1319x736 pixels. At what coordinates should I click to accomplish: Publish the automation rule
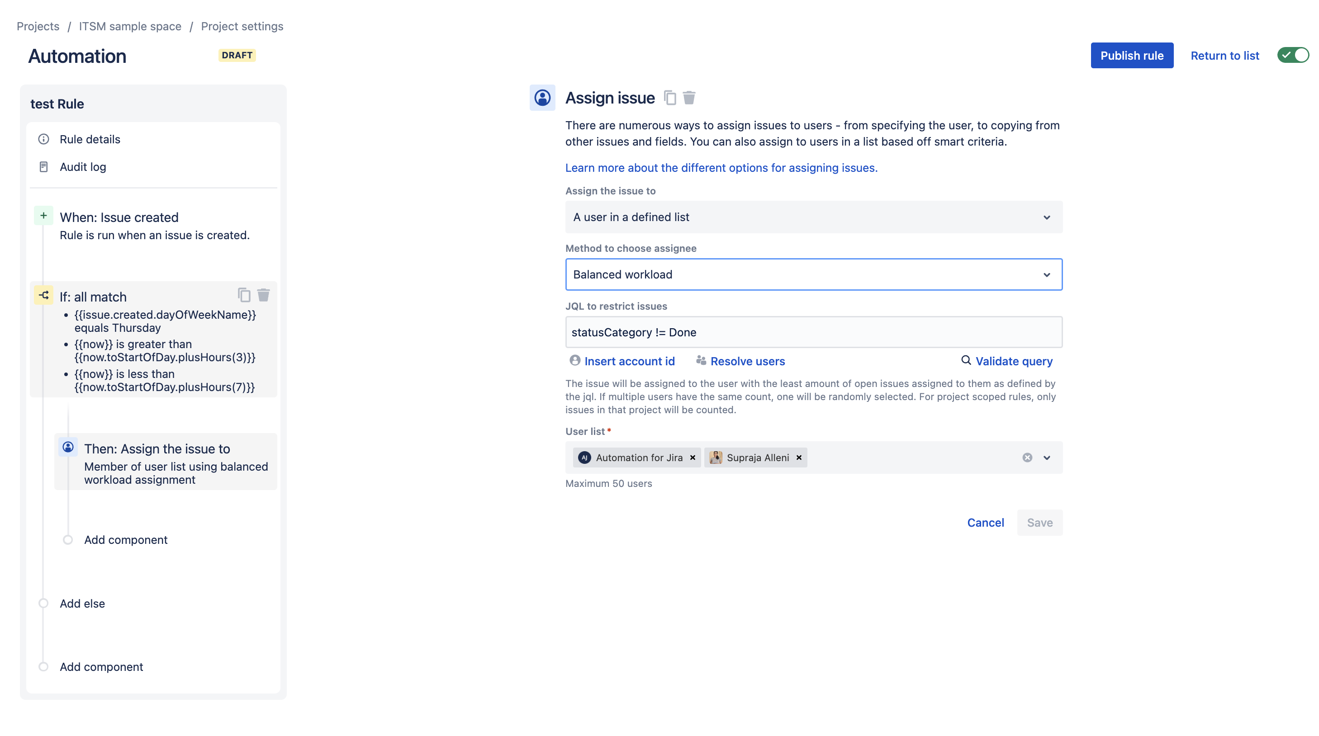tap(1132, 55)
